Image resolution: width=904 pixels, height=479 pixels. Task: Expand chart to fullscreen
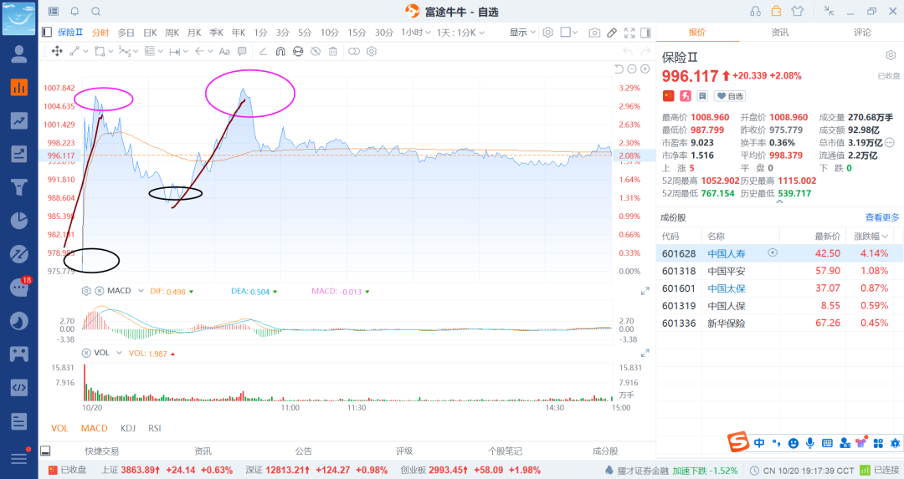[x=629, y=33]
